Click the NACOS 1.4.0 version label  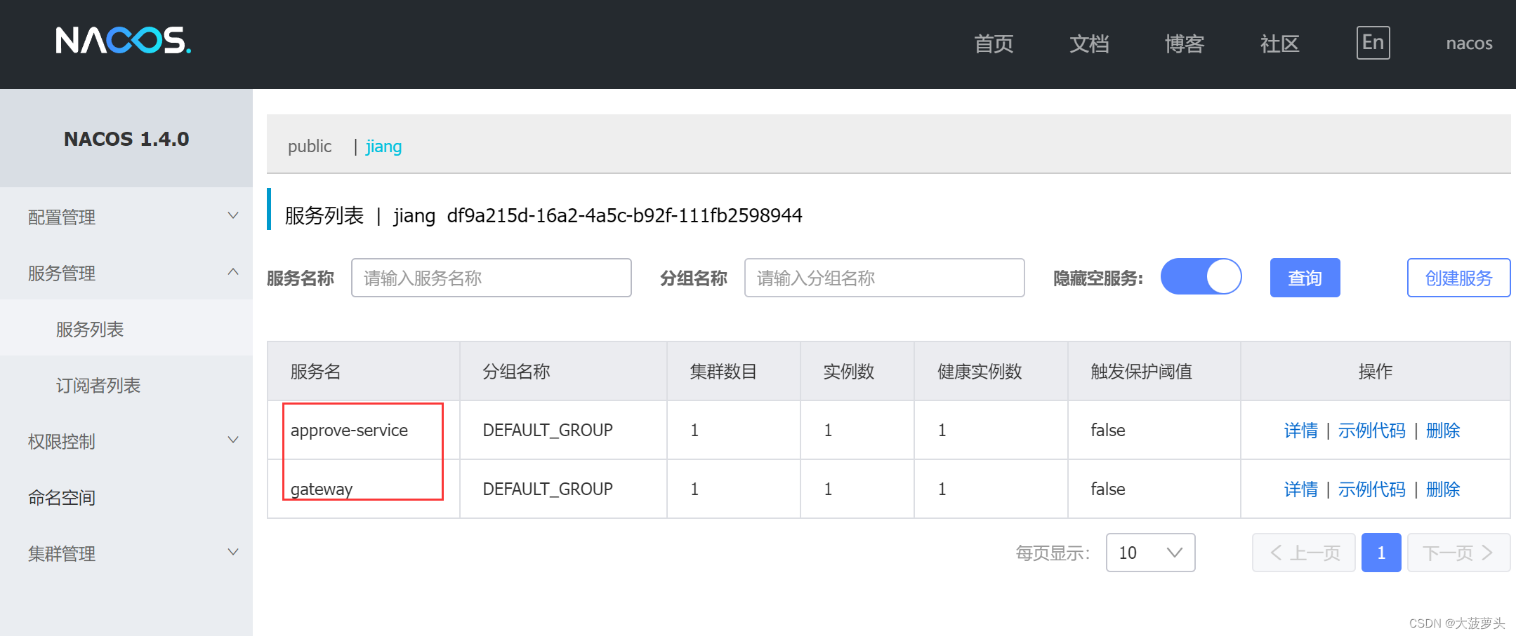tap(126, 139)
